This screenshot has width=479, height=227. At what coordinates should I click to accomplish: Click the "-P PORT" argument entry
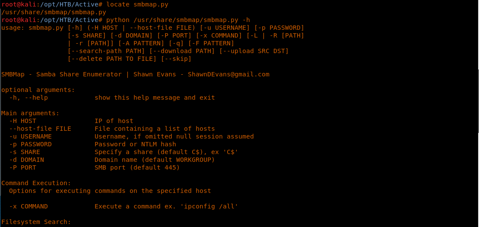point(22,167)
